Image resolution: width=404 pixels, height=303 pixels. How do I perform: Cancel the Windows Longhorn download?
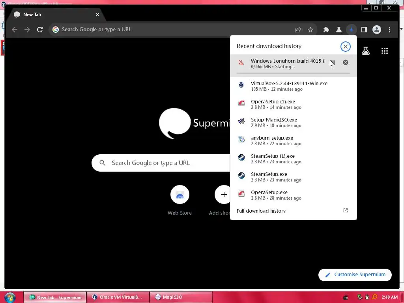(346, 62)
